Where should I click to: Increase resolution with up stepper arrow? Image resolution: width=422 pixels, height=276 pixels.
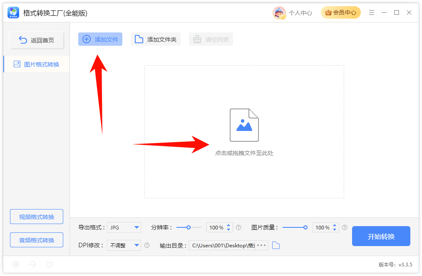pos(228,225)
